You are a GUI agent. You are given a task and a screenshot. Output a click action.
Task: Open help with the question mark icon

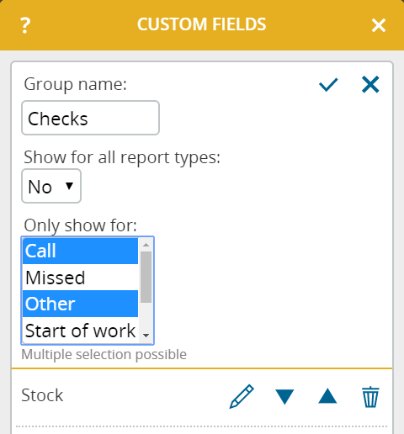click(x=25, y=25)
